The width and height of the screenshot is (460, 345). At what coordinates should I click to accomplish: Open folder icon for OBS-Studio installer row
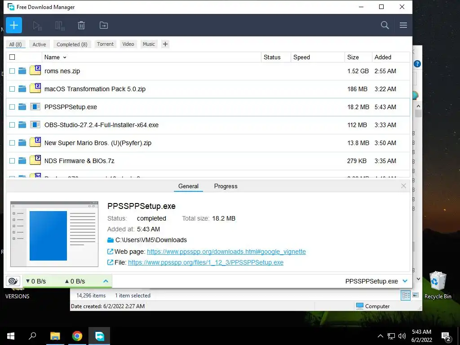[x=22, y=125]
